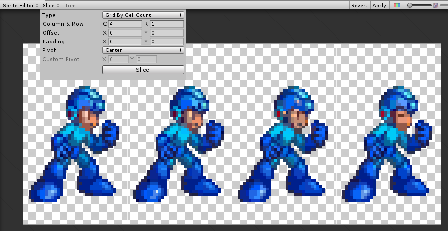This screenshot has width=448, height=231.
Task: Open the Slice dropdown menu
Action: (x=50, y=5)
